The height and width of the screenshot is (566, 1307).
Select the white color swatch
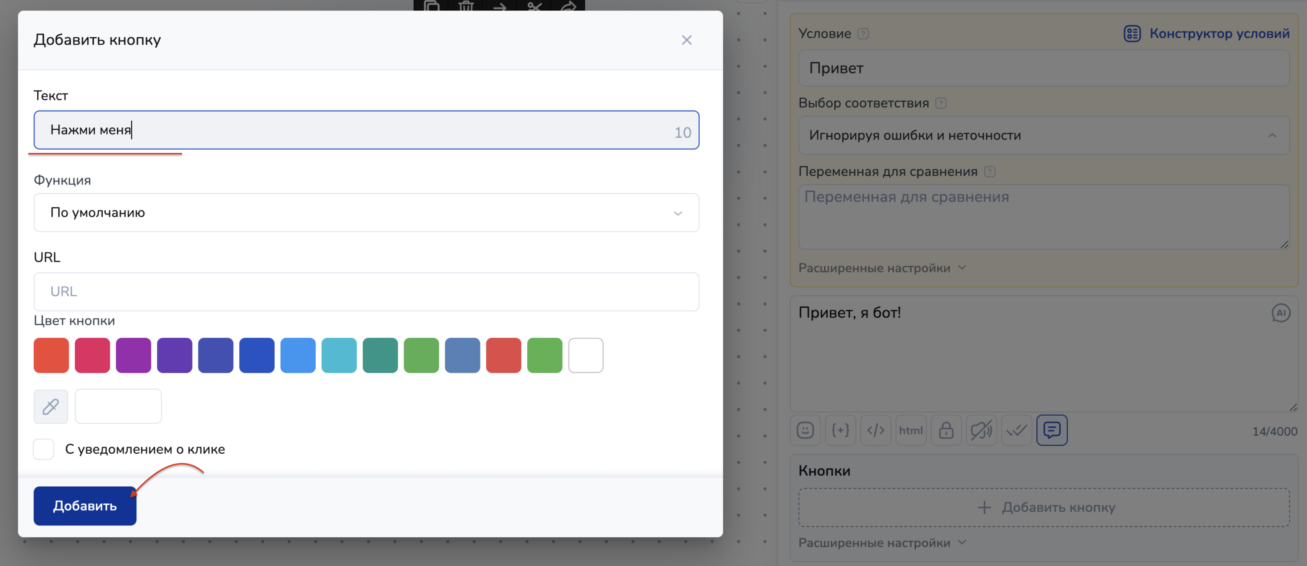586,355
